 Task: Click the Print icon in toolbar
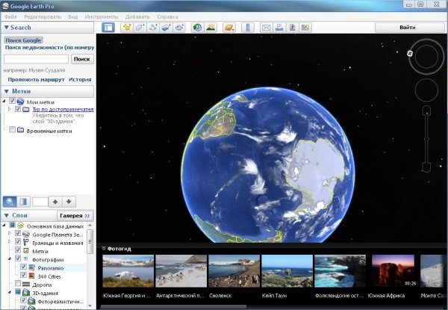[x=279, y=28]
